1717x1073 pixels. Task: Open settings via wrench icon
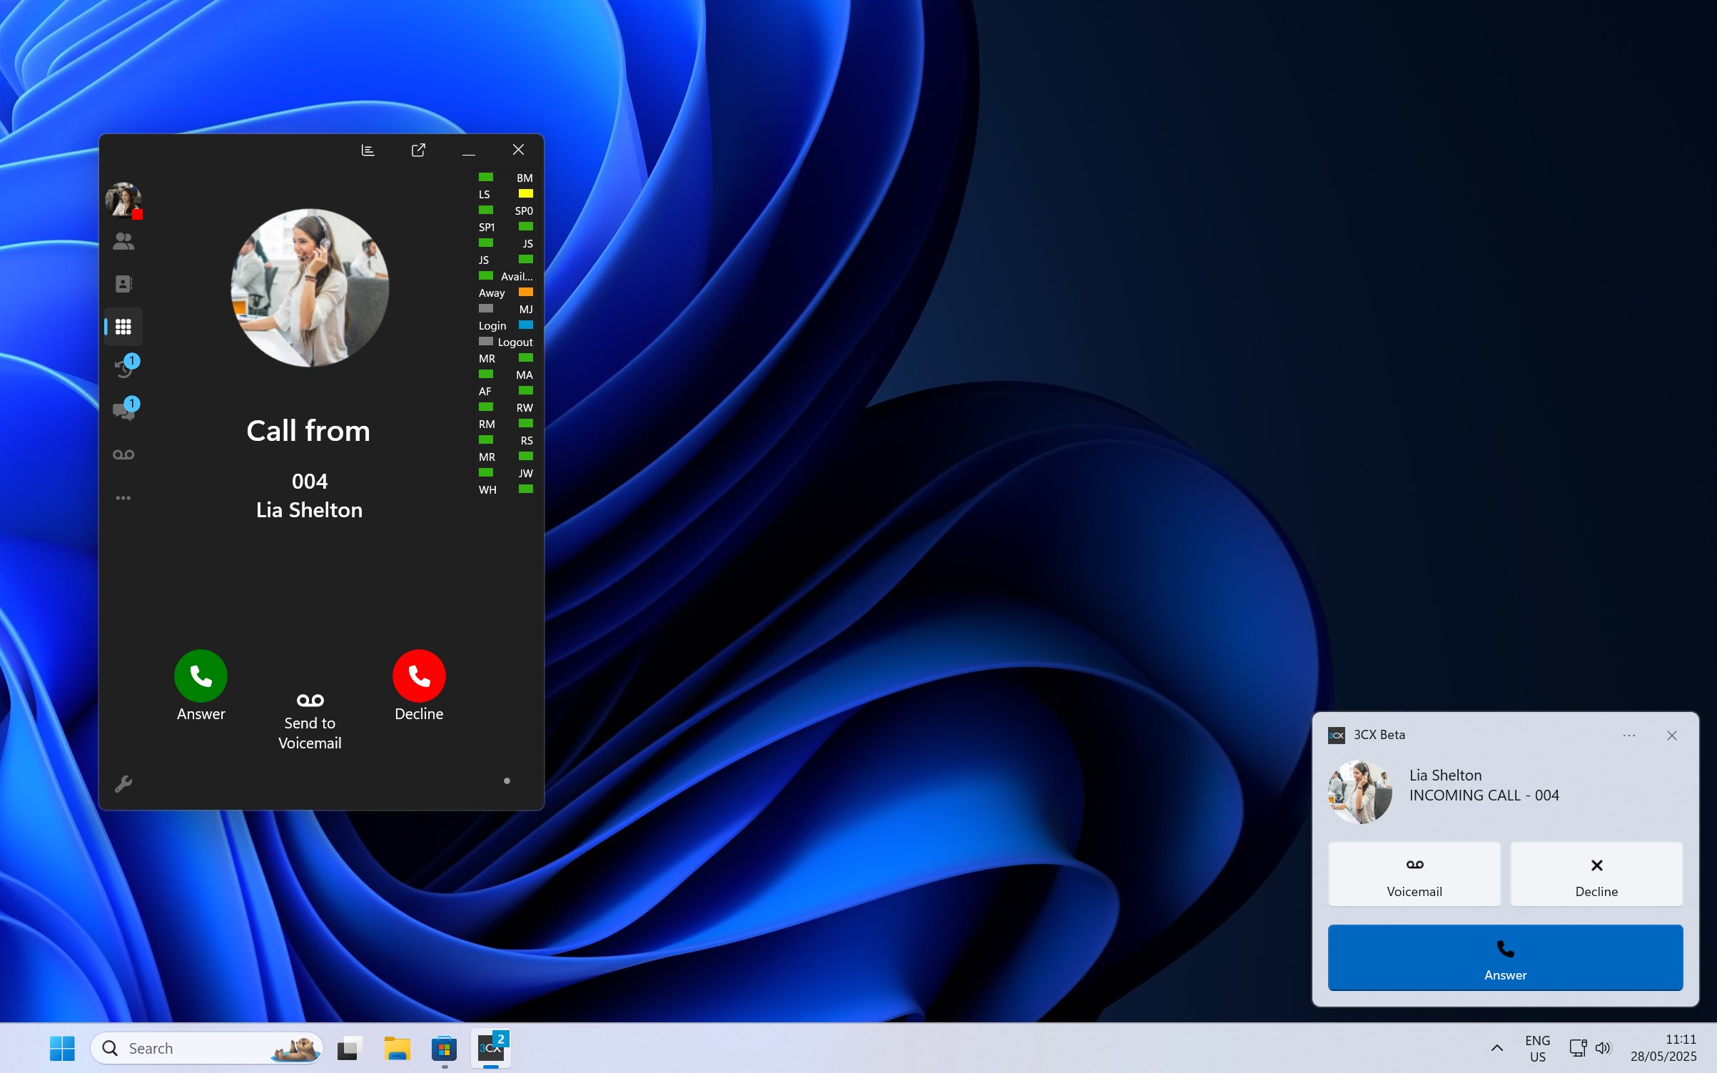(123, 783)
